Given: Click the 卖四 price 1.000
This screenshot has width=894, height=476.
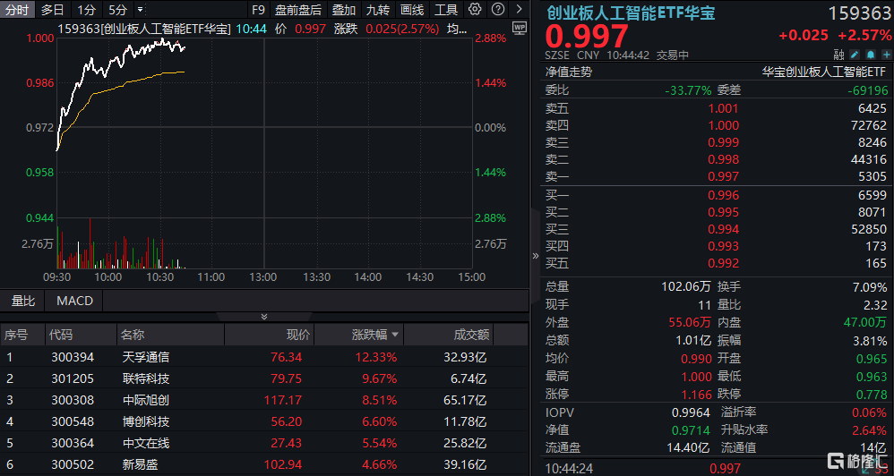Looking at the screenshot, I should click(x=723, y=125).
